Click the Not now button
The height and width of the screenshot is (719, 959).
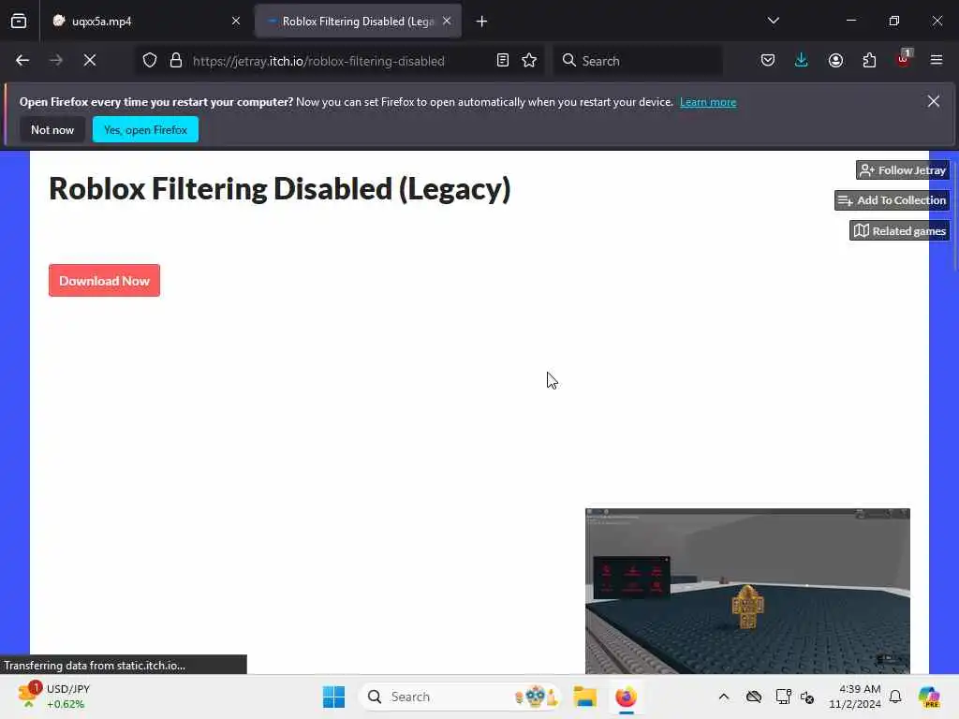click(52, 129)
